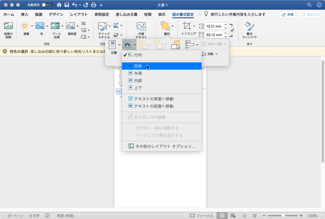Viewport: 325px width, 219px height.
Task: Open More Layout Options (その他のレイアウト オプション...)
Action: [162, 146]
